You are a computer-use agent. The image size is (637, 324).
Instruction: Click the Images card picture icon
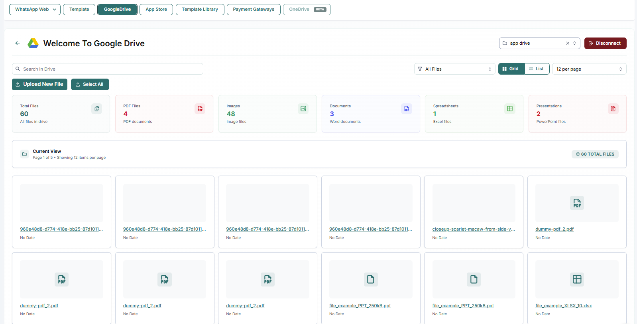coord(303,109)
